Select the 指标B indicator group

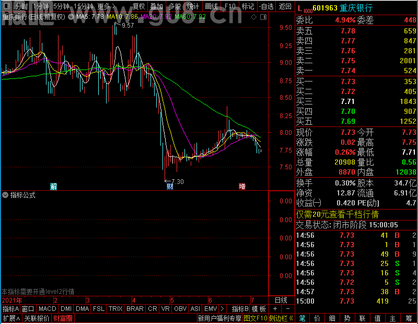point(240,309)
